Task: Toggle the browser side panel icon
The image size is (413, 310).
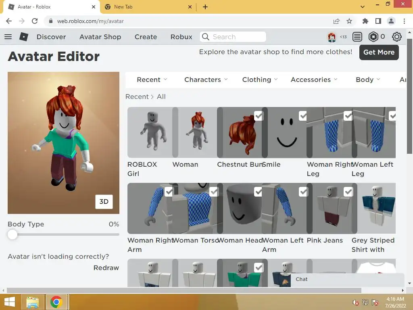Action: pos(378,21)
